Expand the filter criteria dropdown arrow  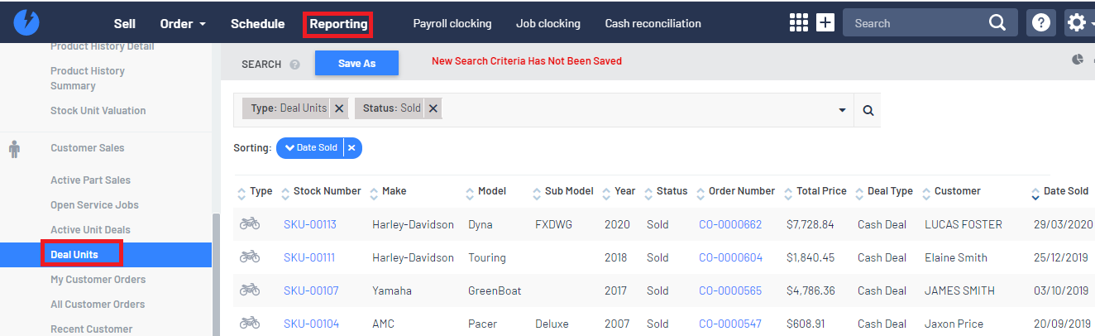pos(842,110)
